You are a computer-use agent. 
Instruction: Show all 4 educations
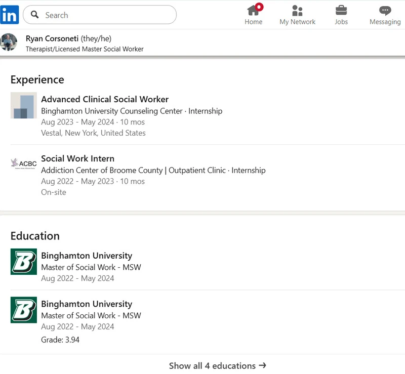click(x=218, y=366)
